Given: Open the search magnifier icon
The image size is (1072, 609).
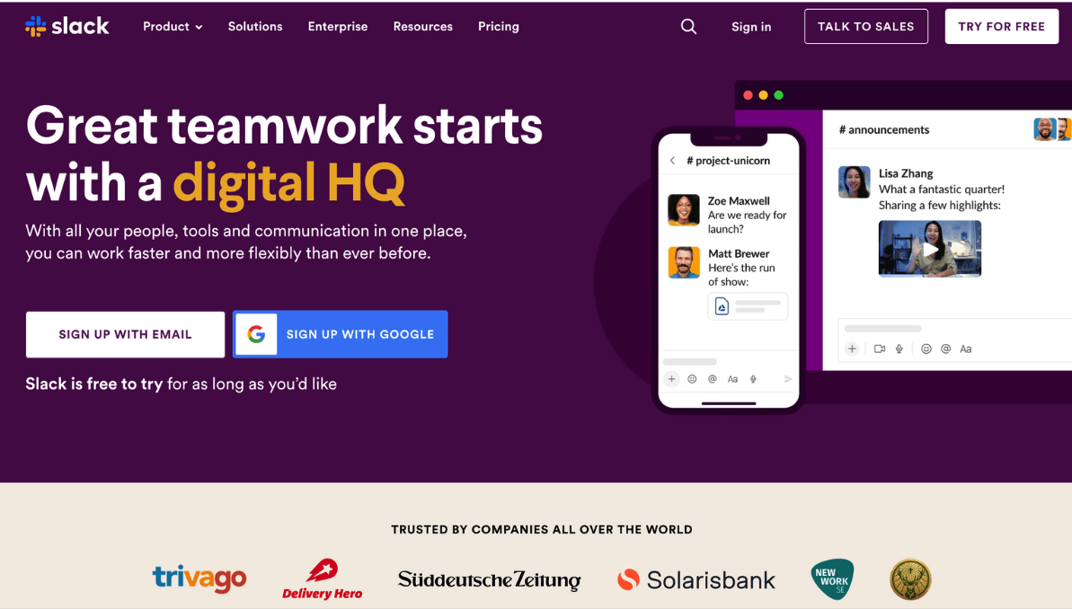Looking at the screenshot, I should (688, 27).
